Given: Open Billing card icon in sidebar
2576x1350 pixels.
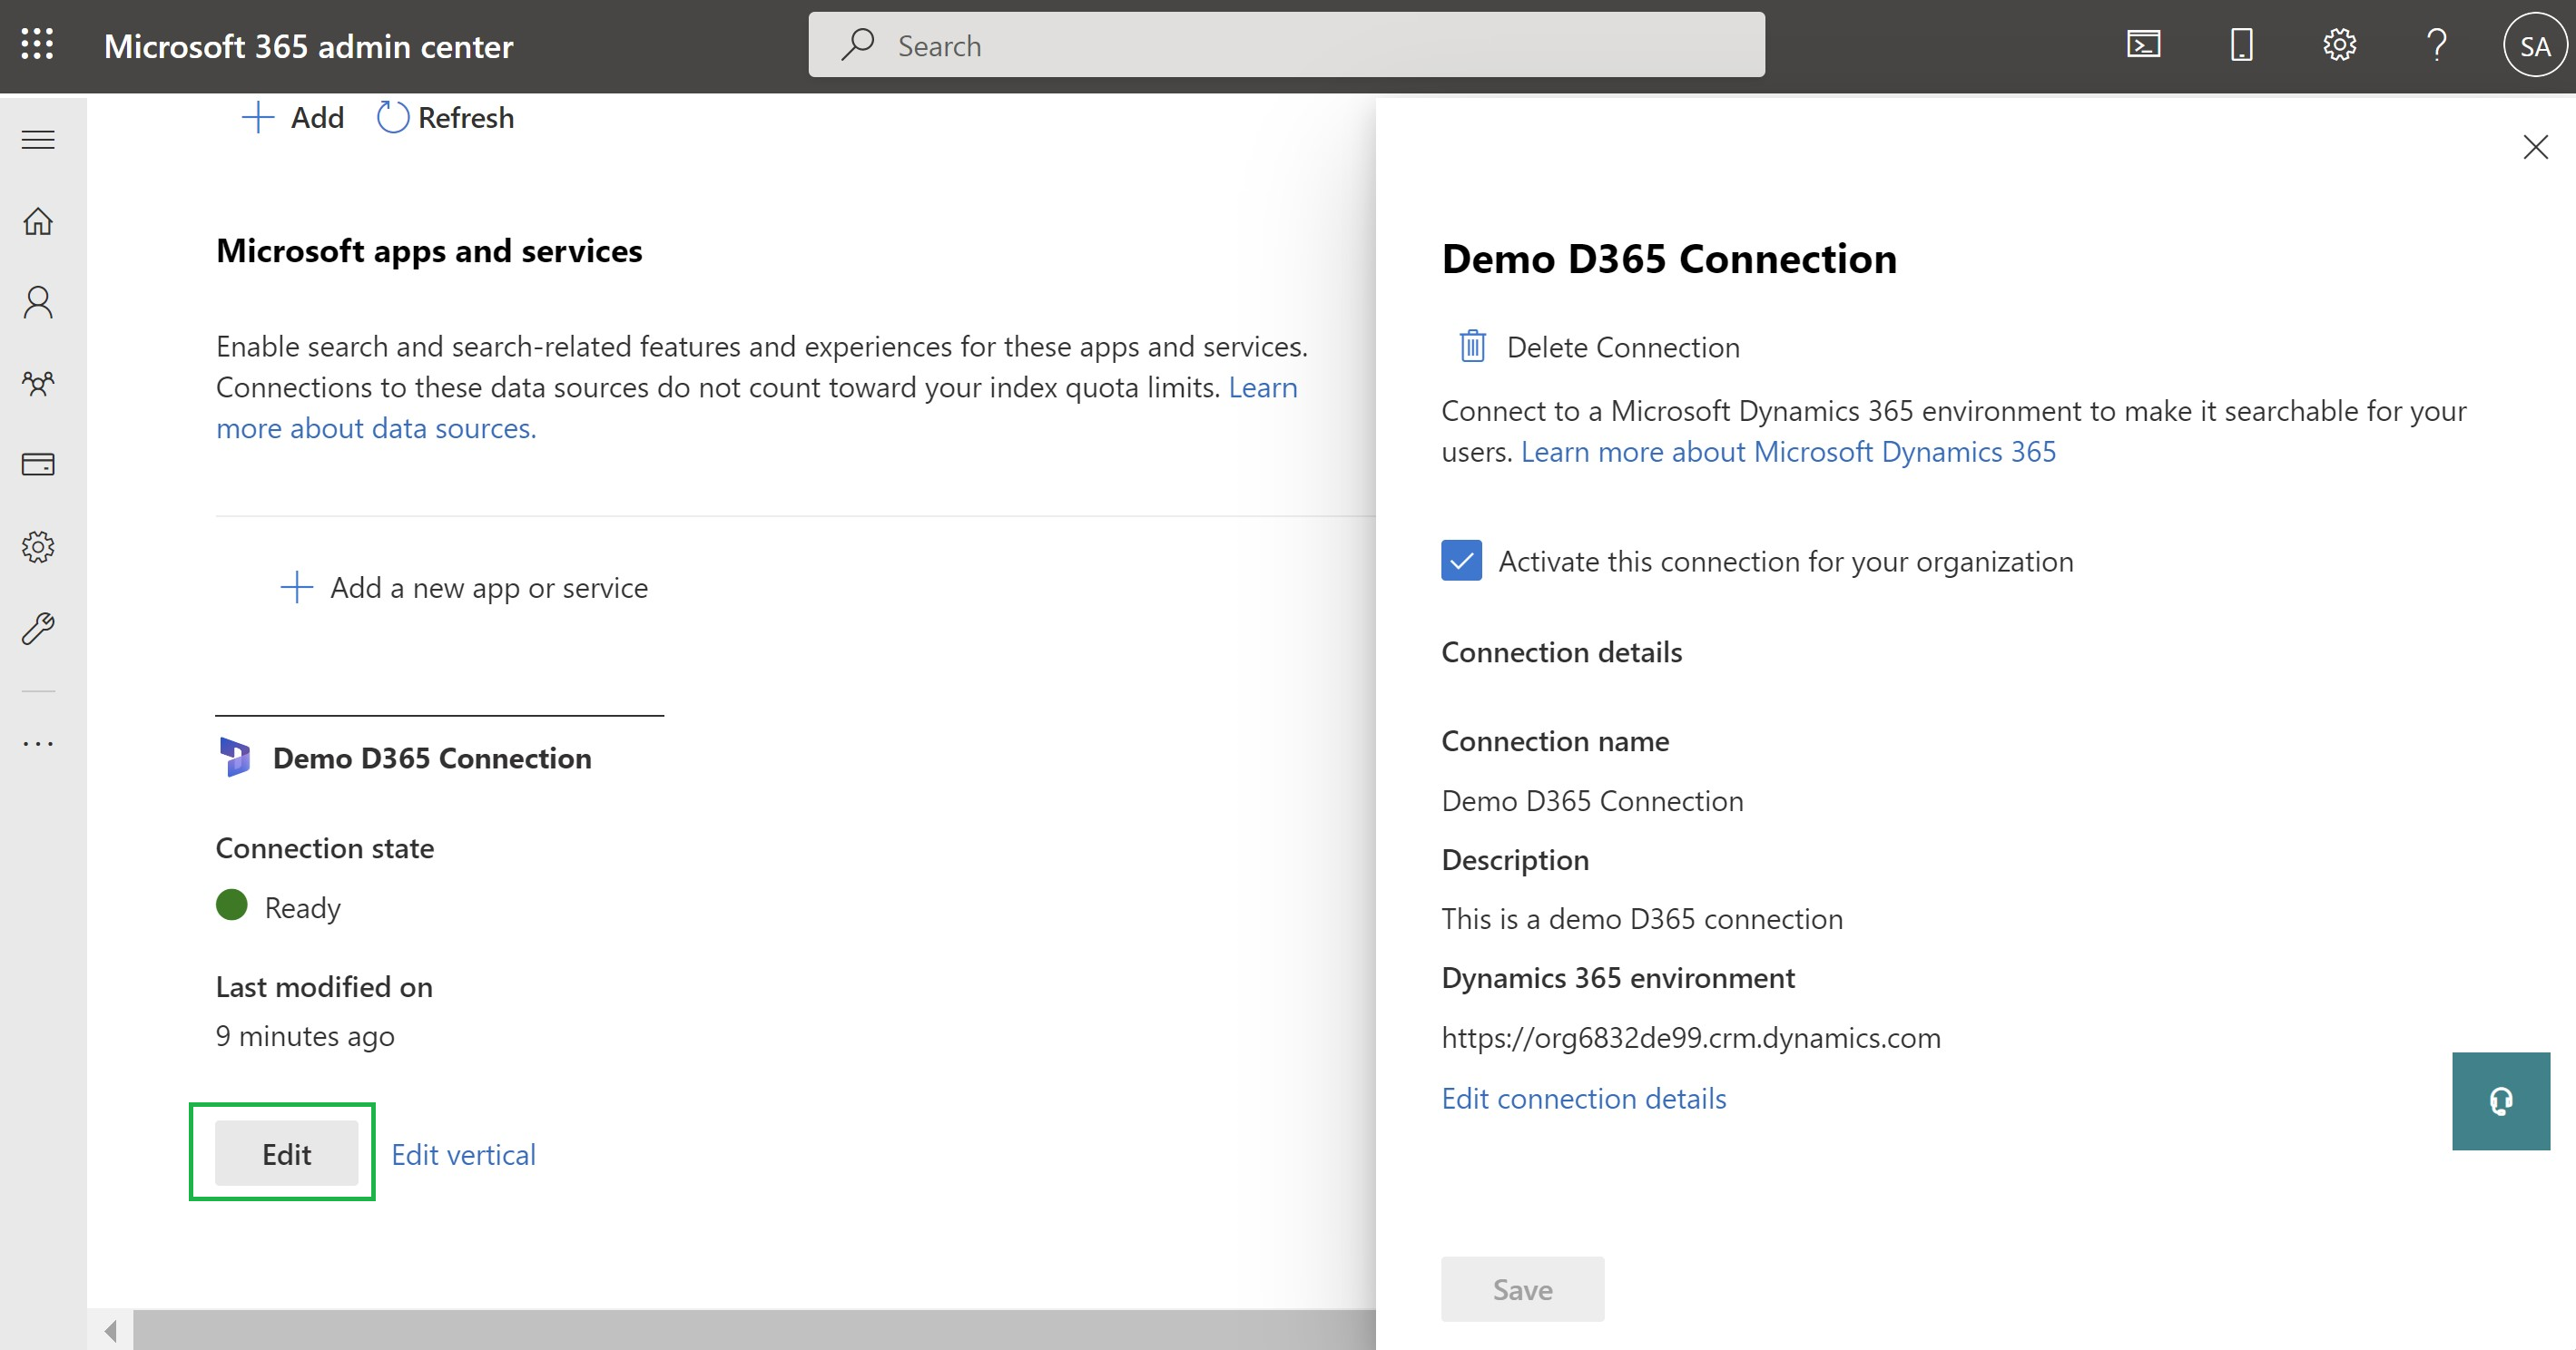Looking at the screenshot, I should point(38,465).
